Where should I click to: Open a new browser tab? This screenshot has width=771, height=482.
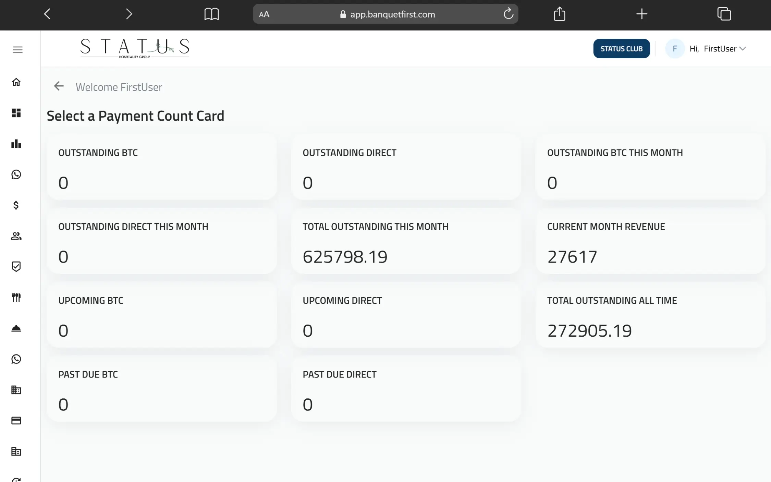641,14
